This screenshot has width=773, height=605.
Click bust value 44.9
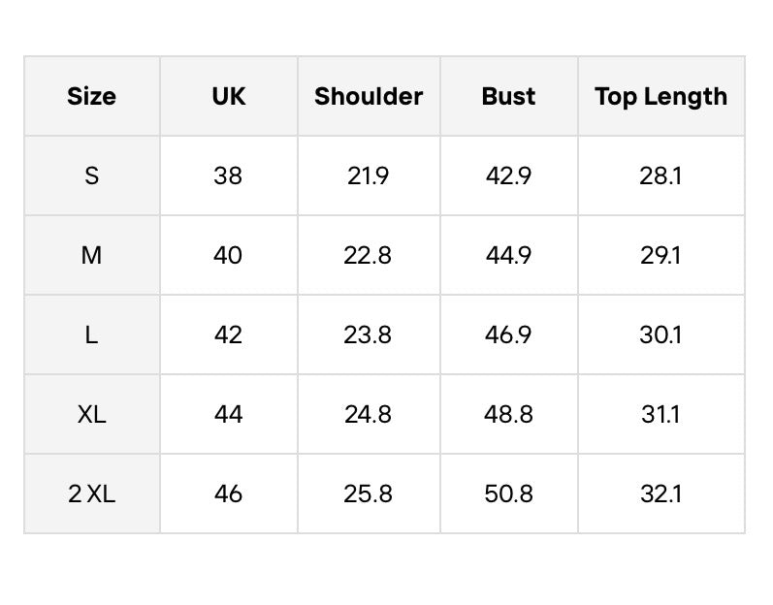click(x=509, y=255)
